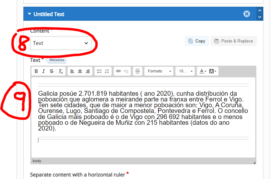
Task: Apply strikethrough formatting
Action: 52,71
